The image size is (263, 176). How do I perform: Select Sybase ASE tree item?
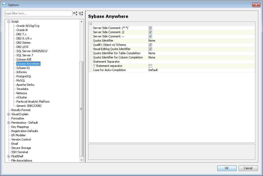24,59
